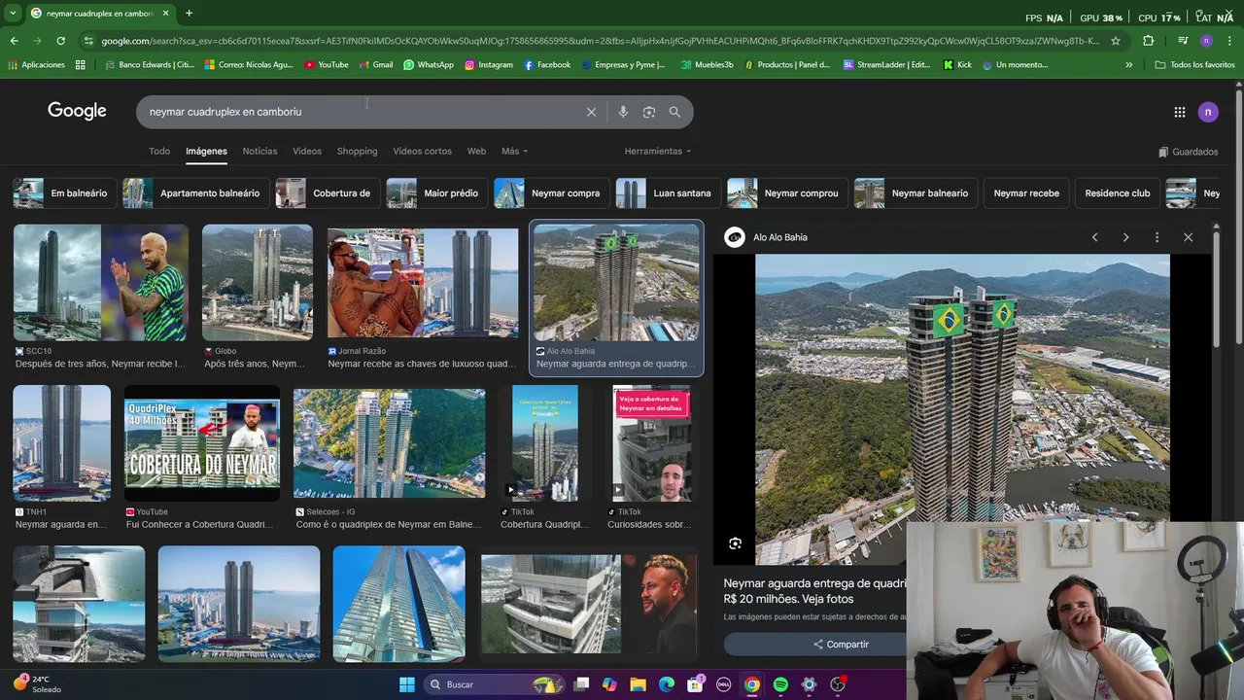The width and height of the screenshot is (1244, 700).
Task: Select the Residence club filter chip
Action: [x=1117, y=192]
